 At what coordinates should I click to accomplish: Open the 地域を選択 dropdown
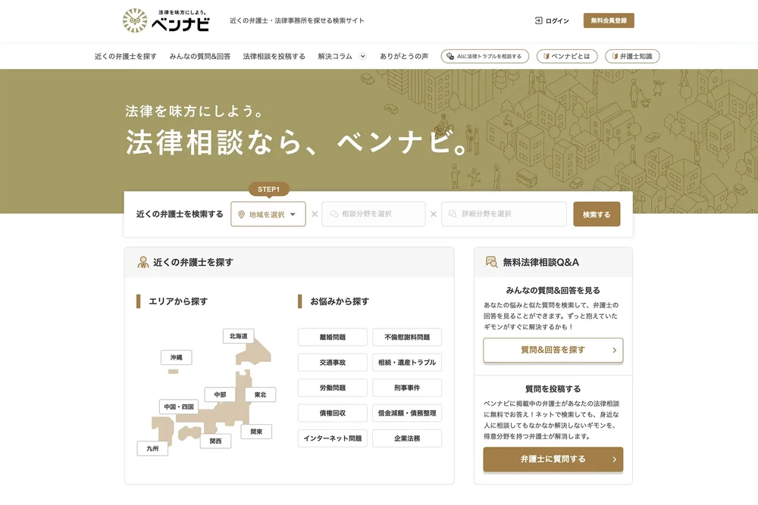point(268,214)
